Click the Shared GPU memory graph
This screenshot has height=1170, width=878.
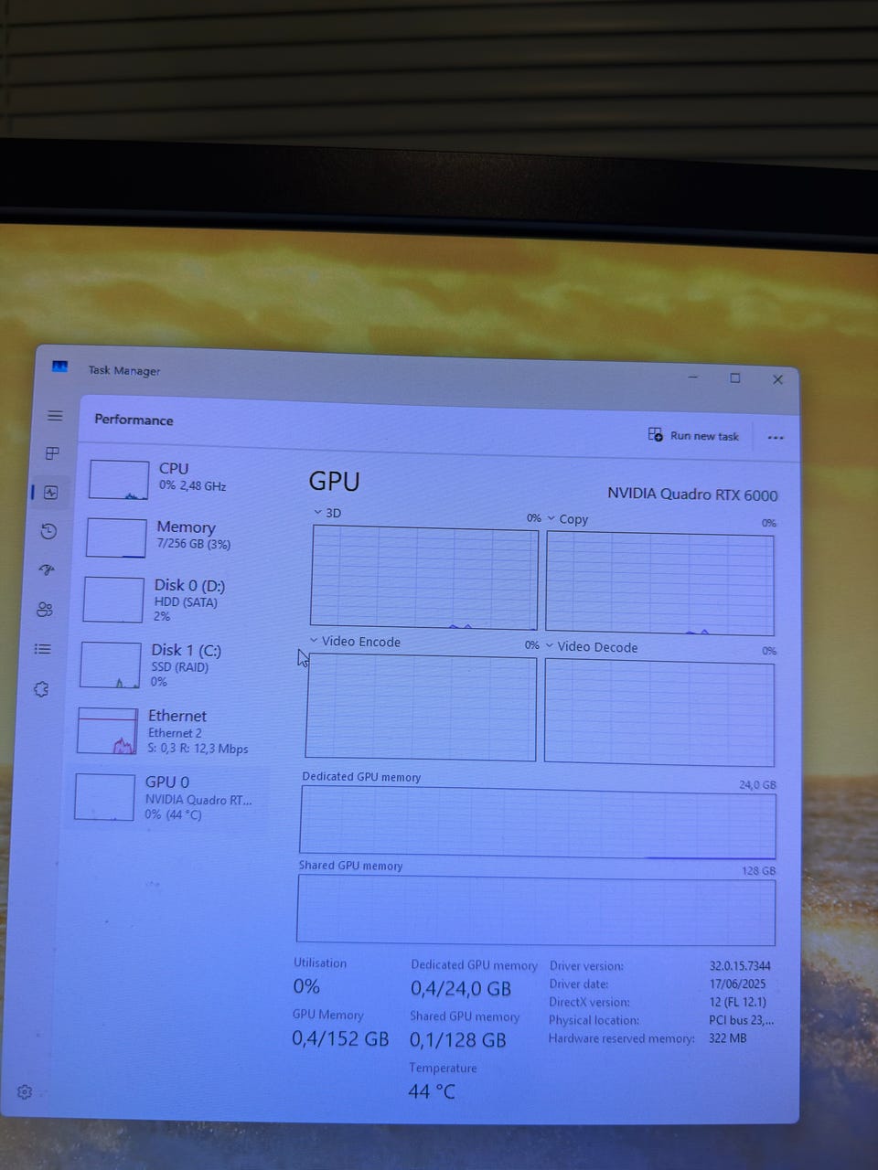[x=536, y=910]
